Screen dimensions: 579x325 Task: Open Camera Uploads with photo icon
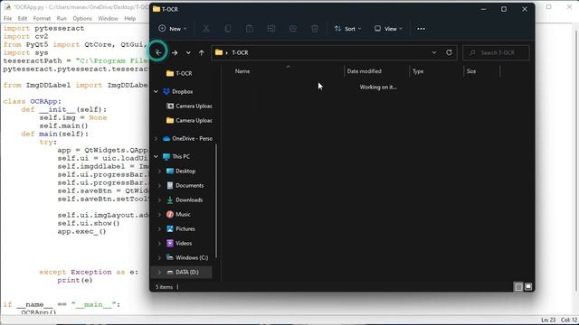pos(189,107)
